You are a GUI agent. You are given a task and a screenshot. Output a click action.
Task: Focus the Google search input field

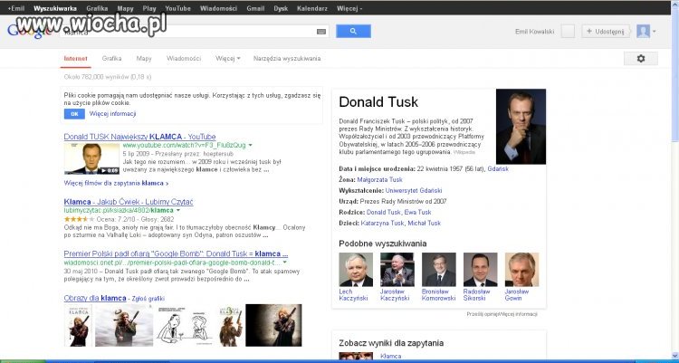click(x=194, y=31)
